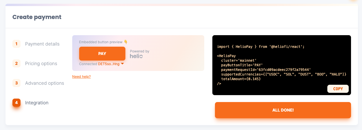Click the import HelioPay code line

coord(261,46)
